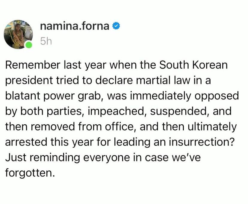Select the verified checkmark next to the username
248x204 pixels.
117,26
